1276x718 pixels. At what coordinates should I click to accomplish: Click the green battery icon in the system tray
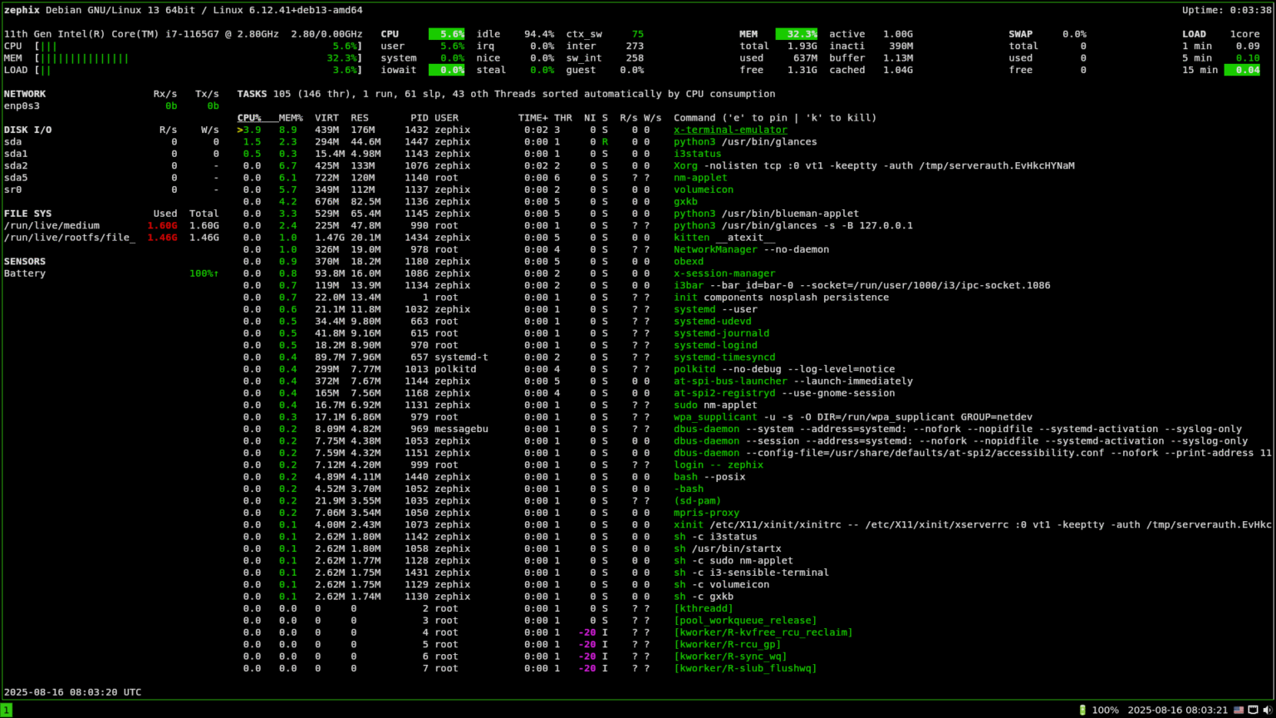[1082, 710]
